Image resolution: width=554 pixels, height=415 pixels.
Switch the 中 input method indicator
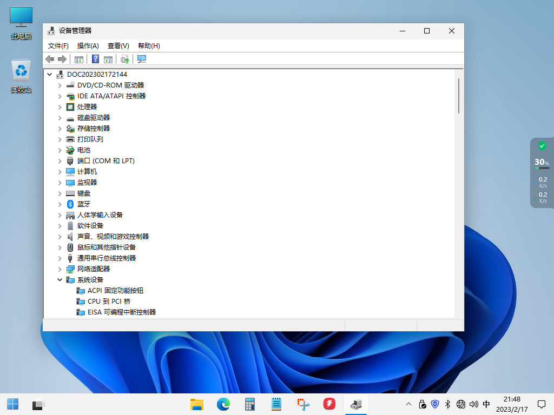[486, 404]
